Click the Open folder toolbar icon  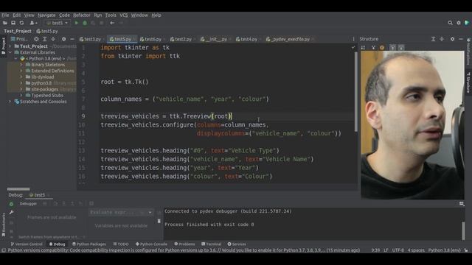click(x=5, y=23)
